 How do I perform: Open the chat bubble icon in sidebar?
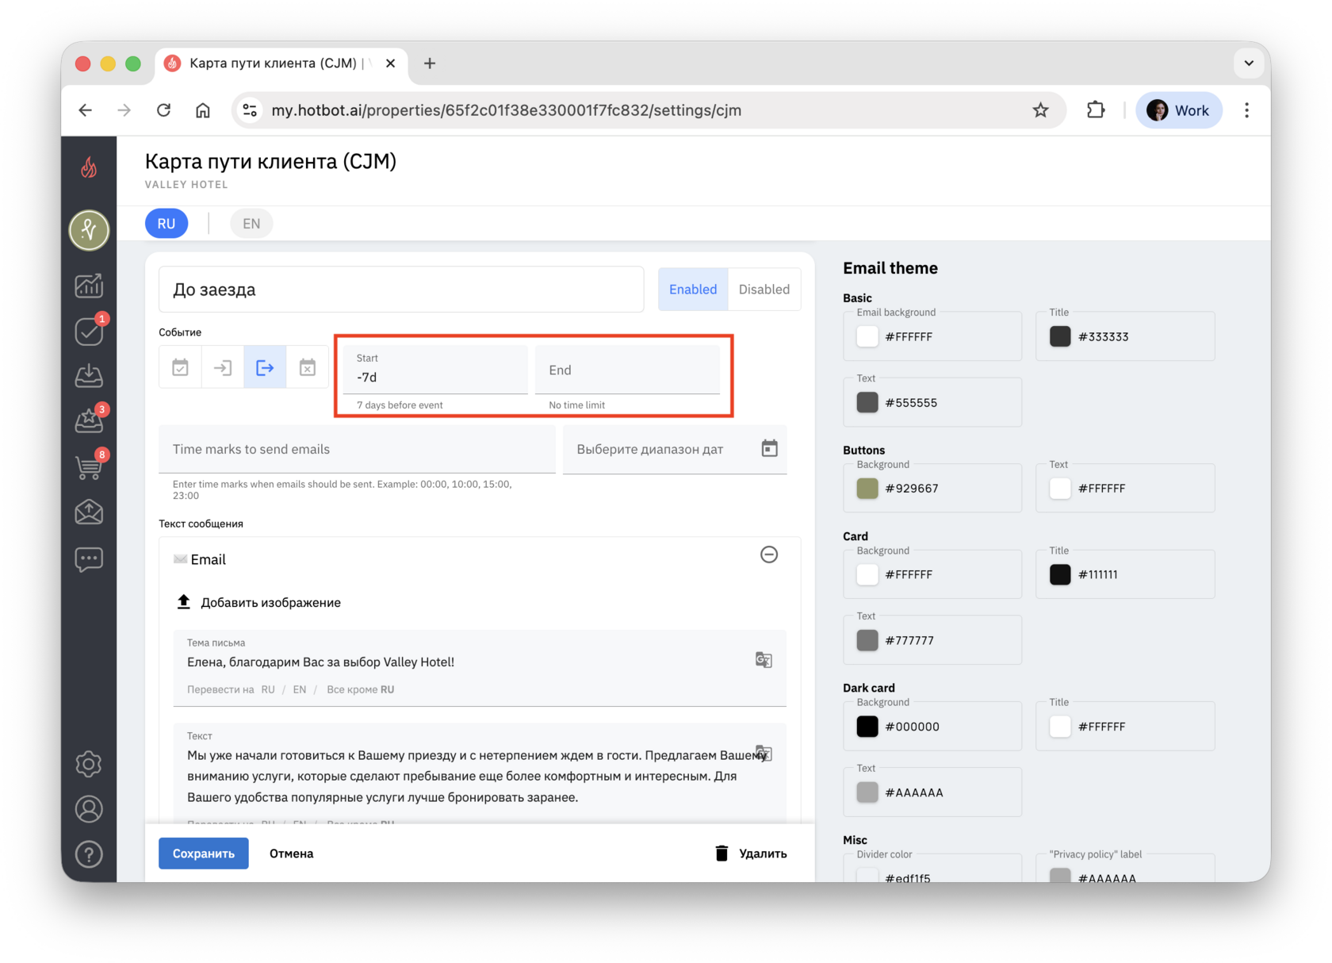coord(89,559)
